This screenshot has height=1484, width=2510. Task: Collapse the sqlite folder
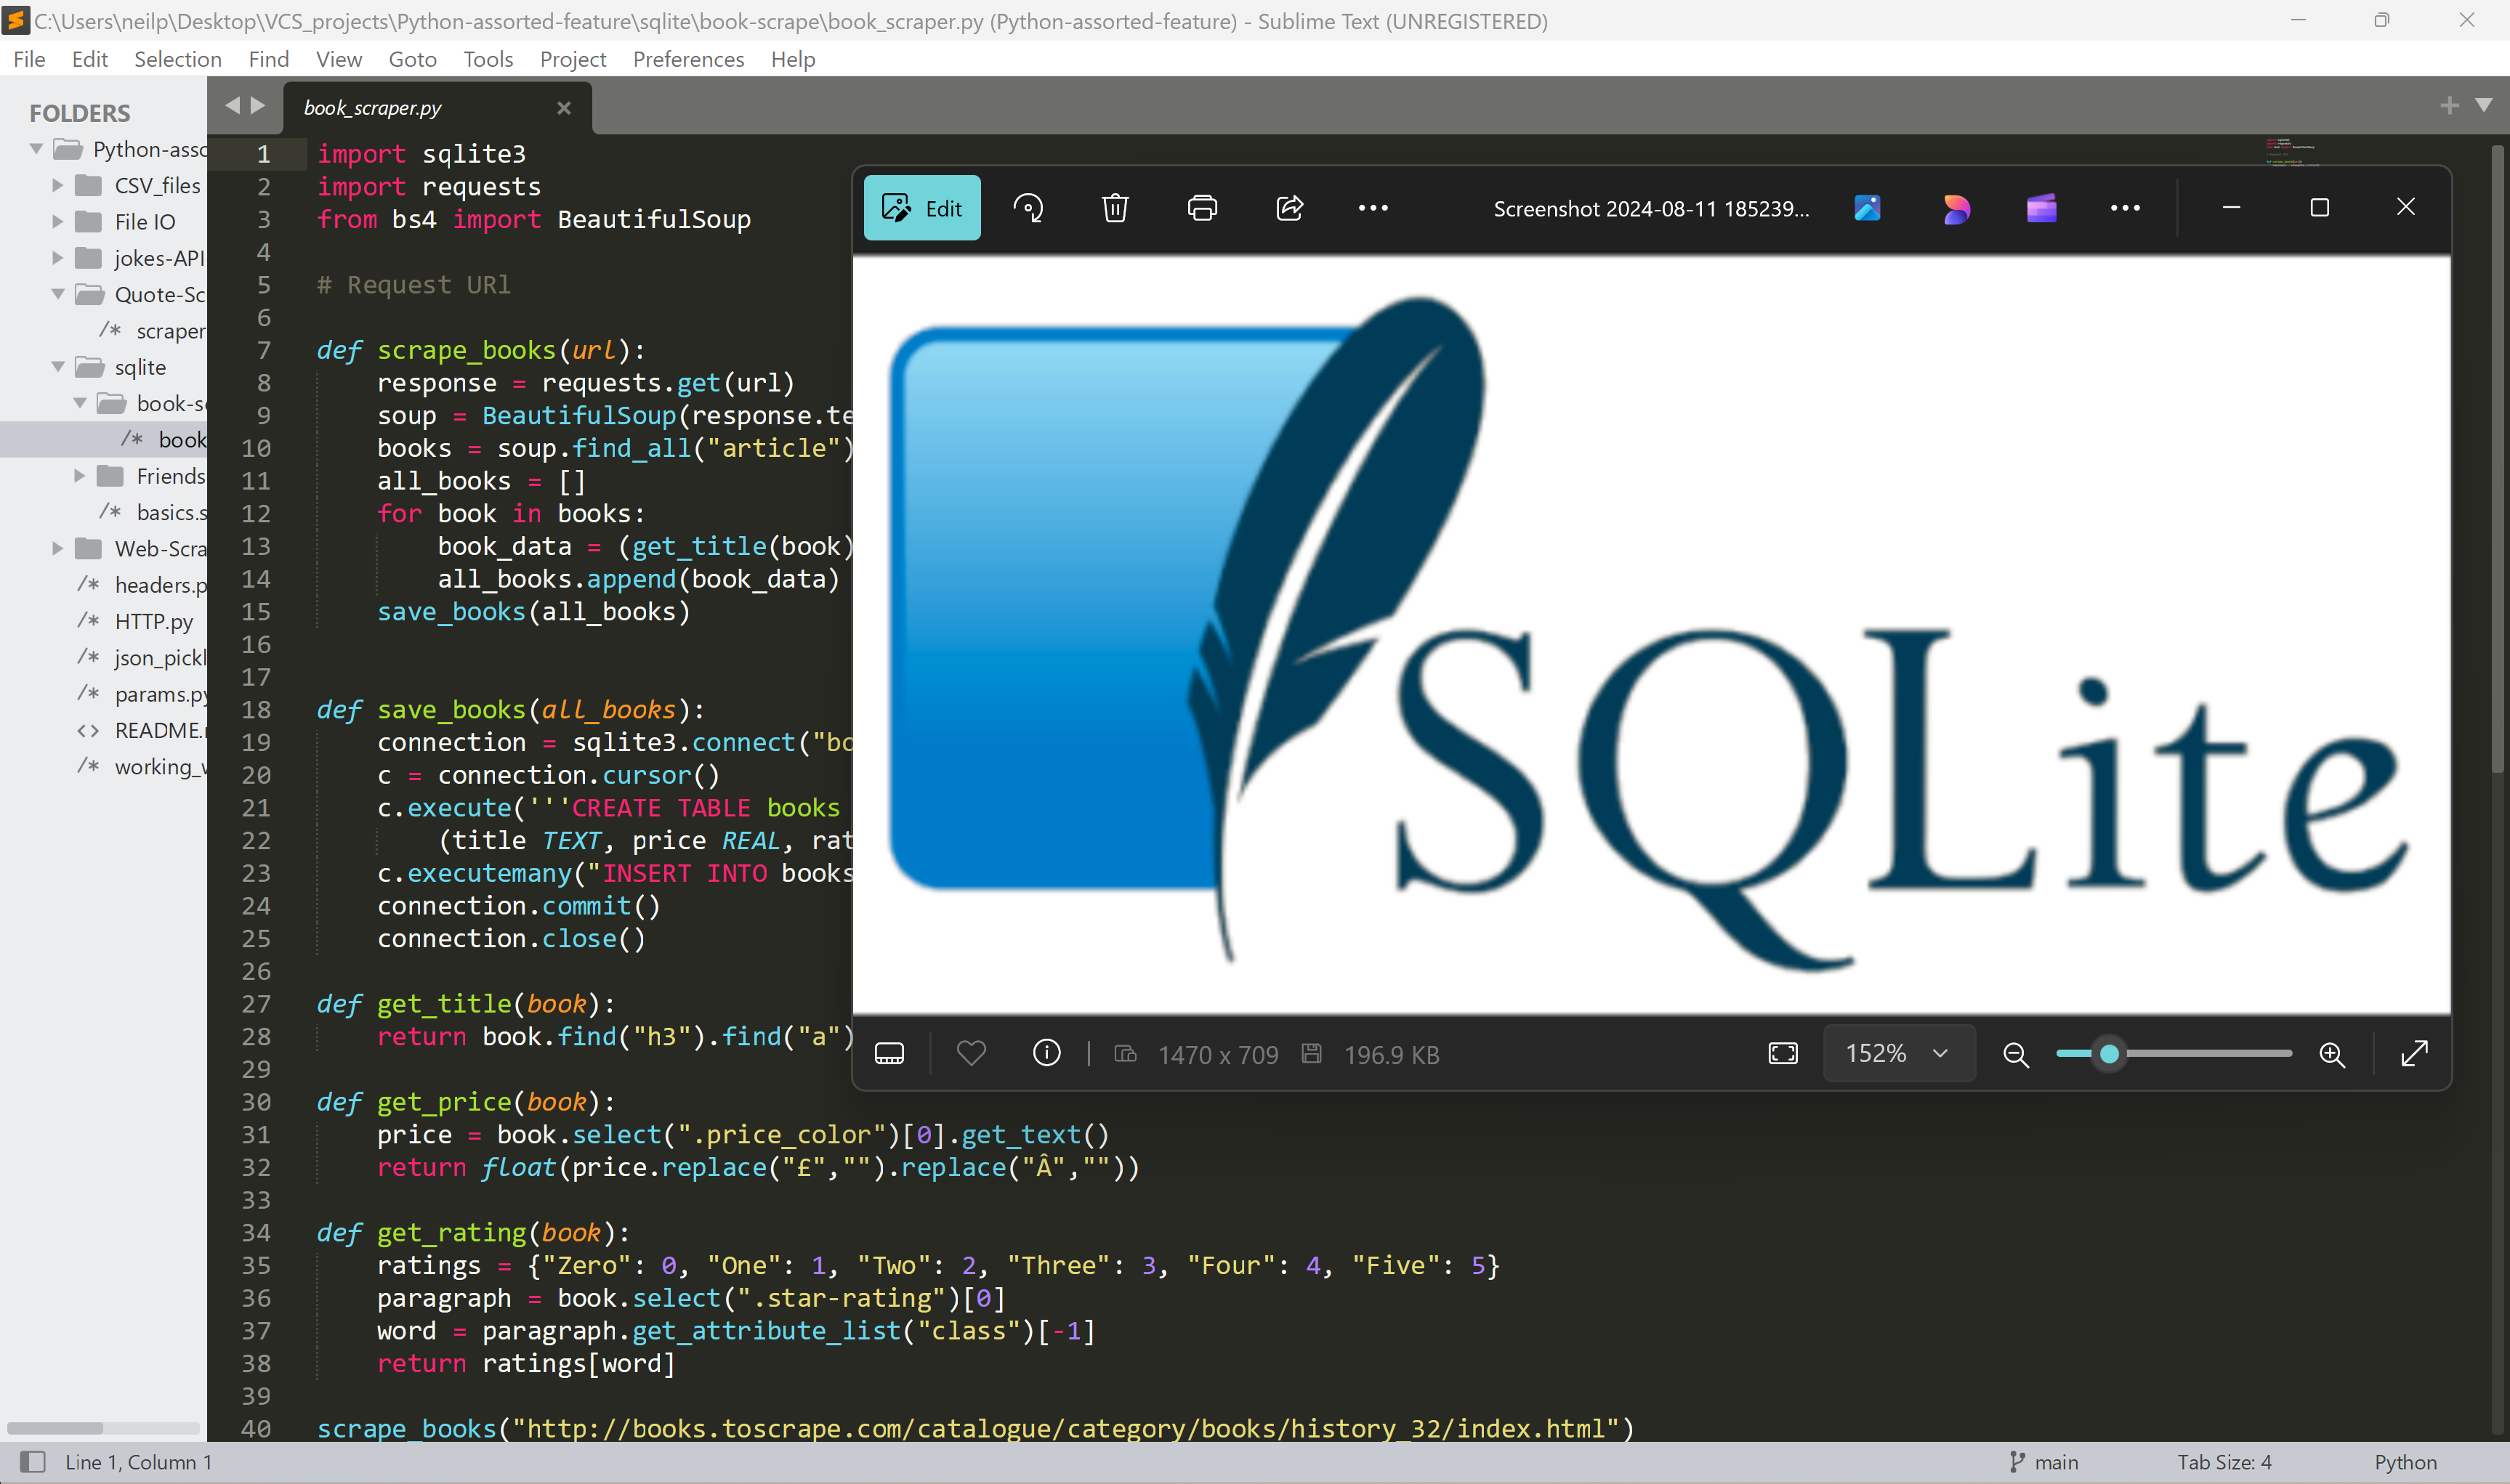pyautogui.click(x=58, y=367)
